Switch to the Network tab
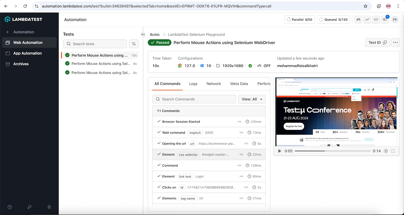 [214, 84]
